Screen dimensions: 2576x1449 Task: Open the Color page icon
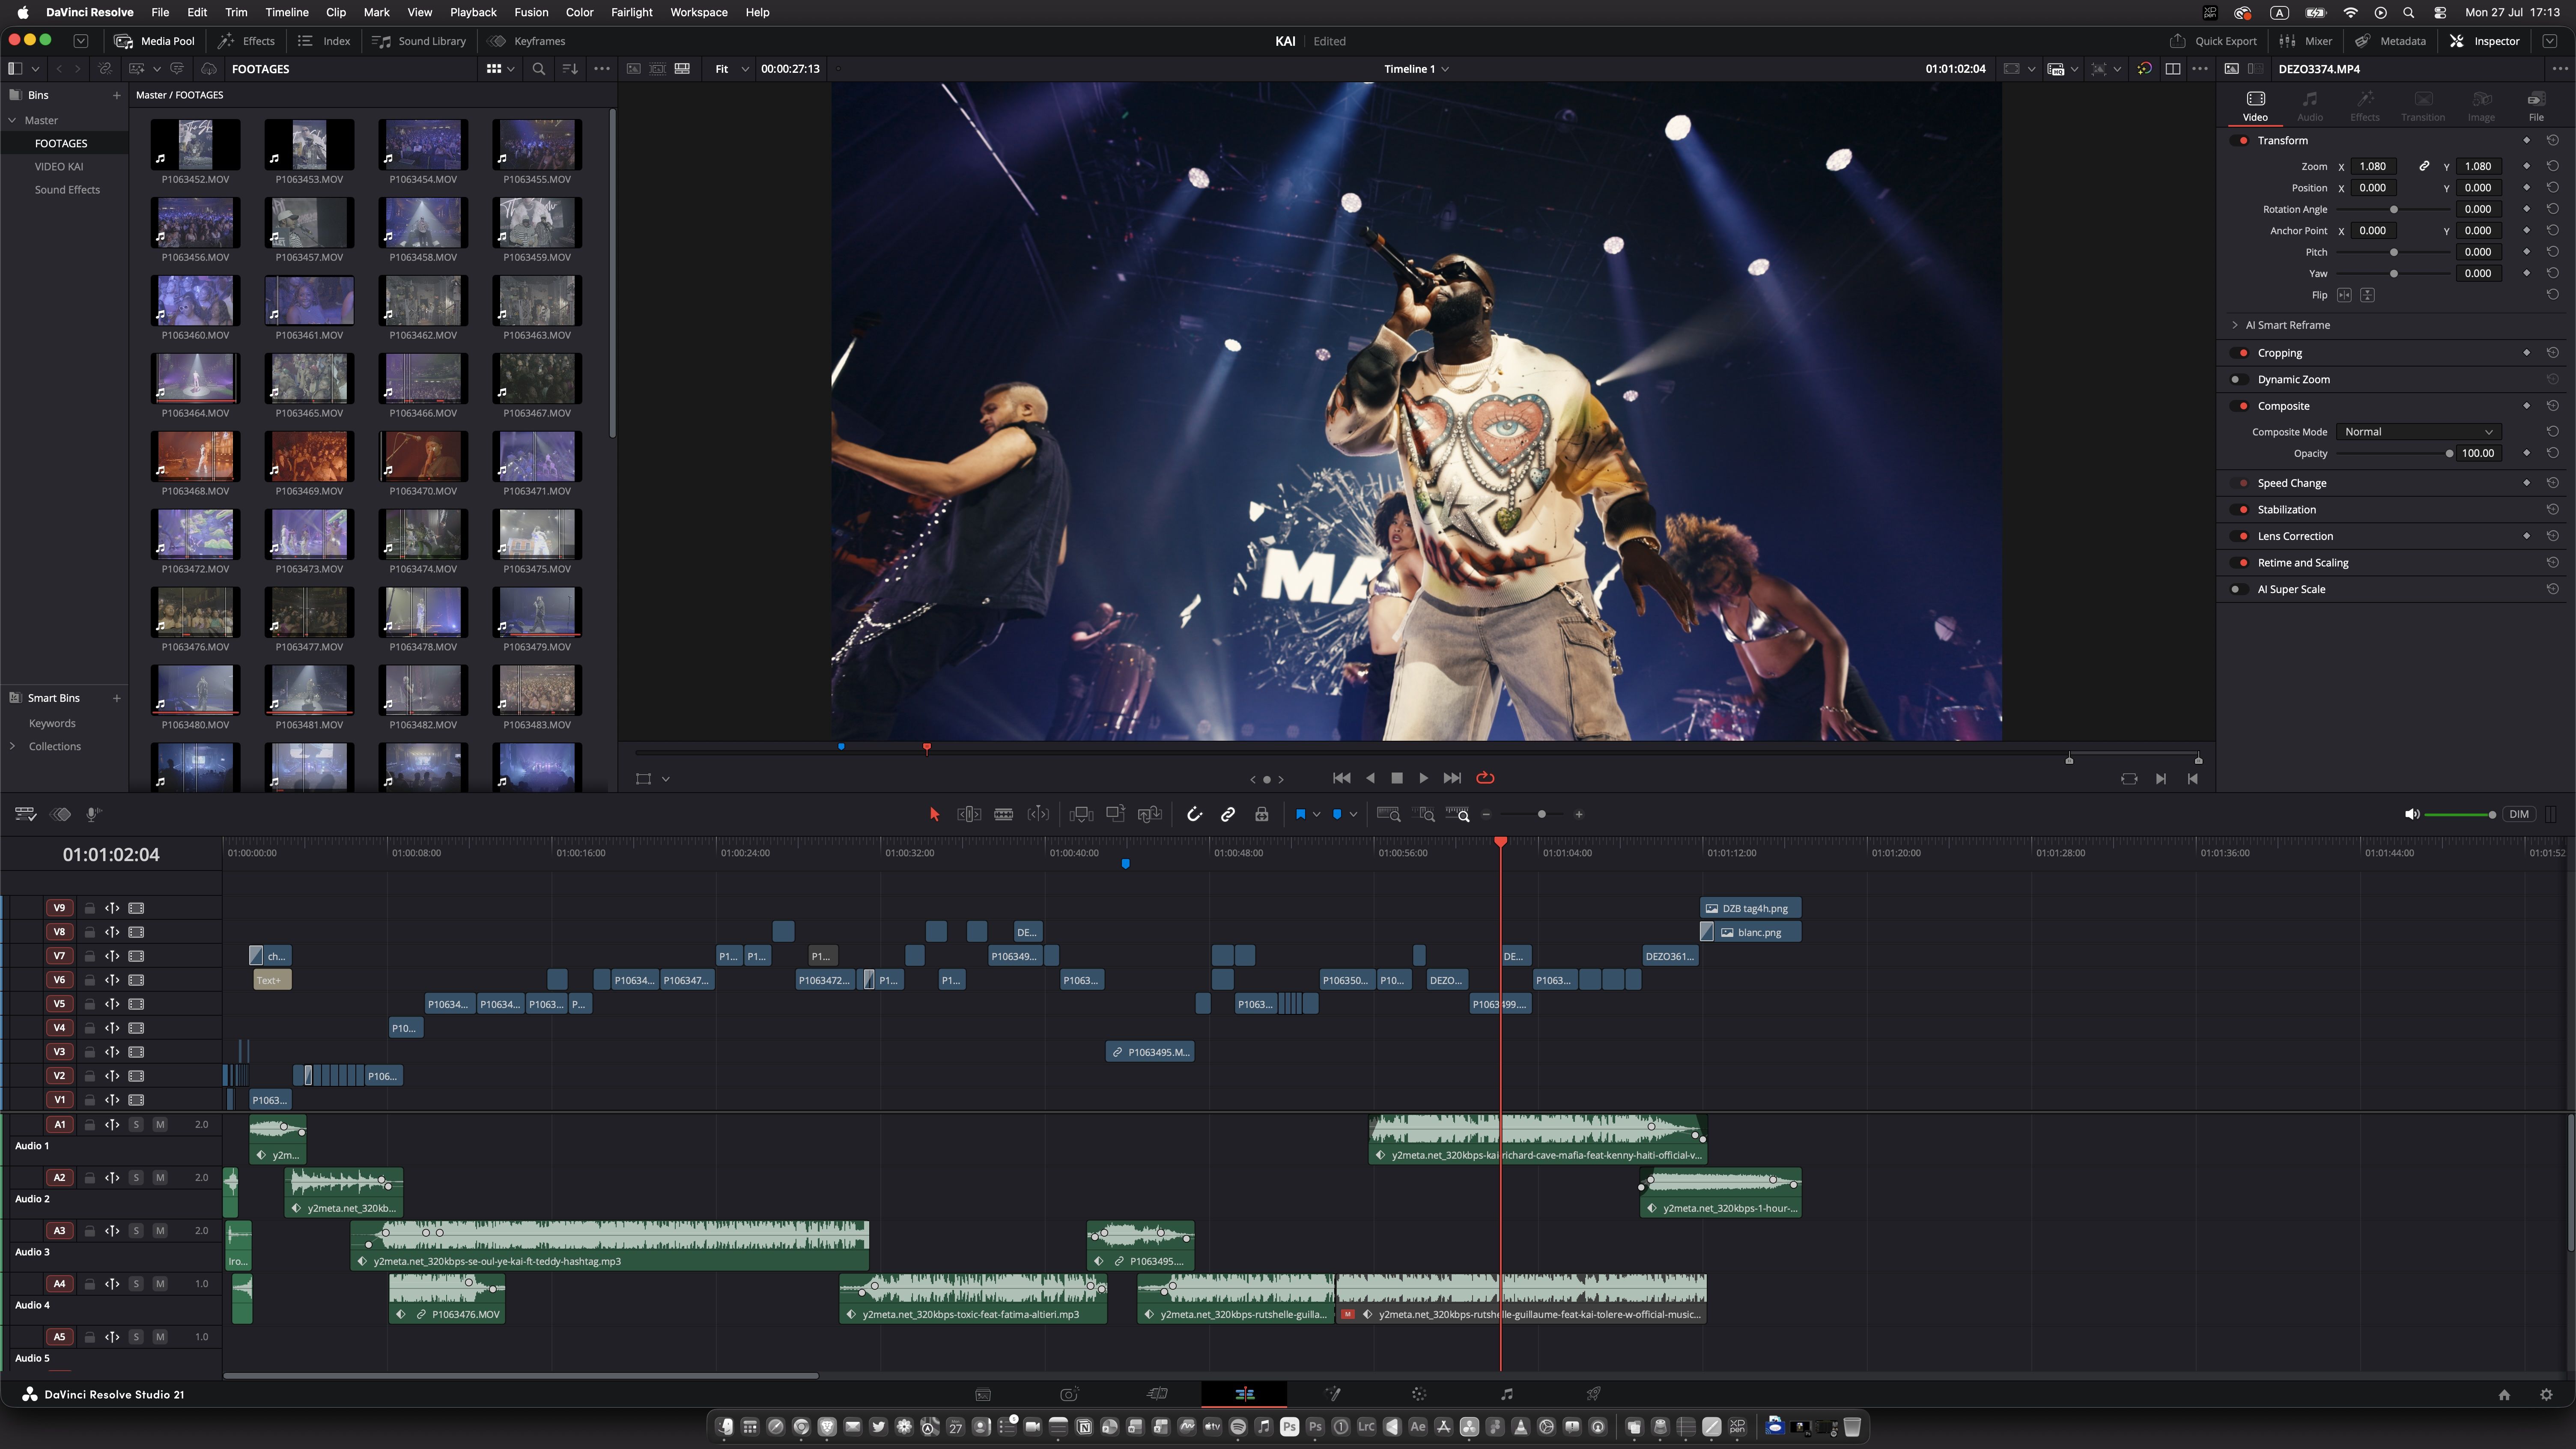[x=1419, y=1394]
